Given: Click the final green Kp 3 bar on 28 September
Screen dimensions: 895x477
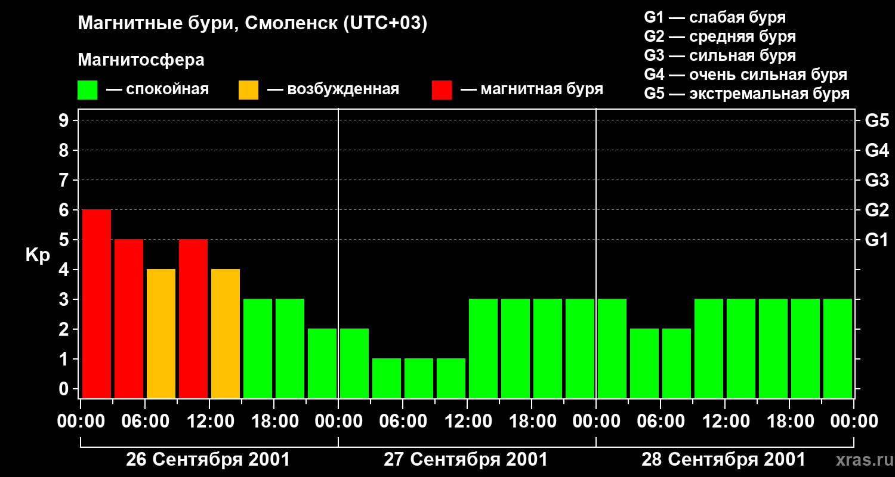Looking at the screenshot, I should [838, 348].
